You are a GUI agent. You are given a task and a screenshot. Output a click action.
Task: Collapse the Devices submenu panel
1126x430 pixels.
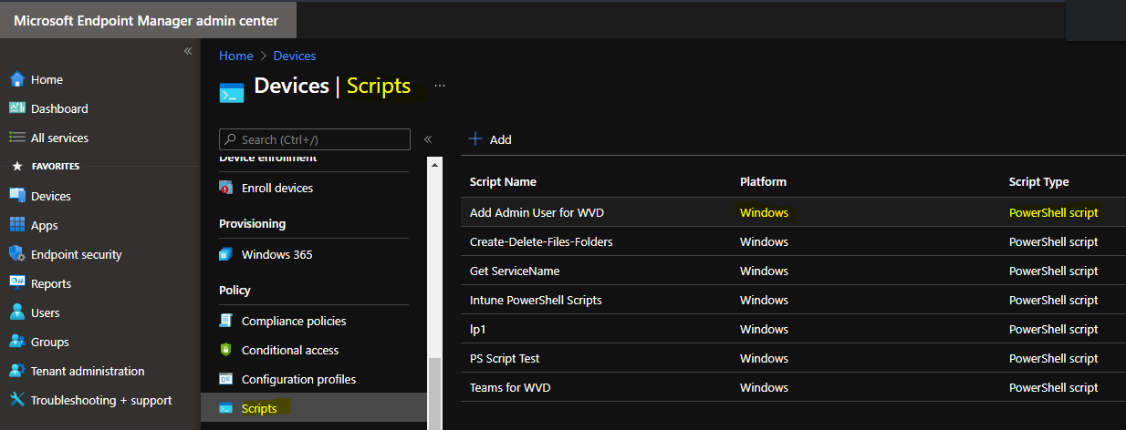(428, 139)
